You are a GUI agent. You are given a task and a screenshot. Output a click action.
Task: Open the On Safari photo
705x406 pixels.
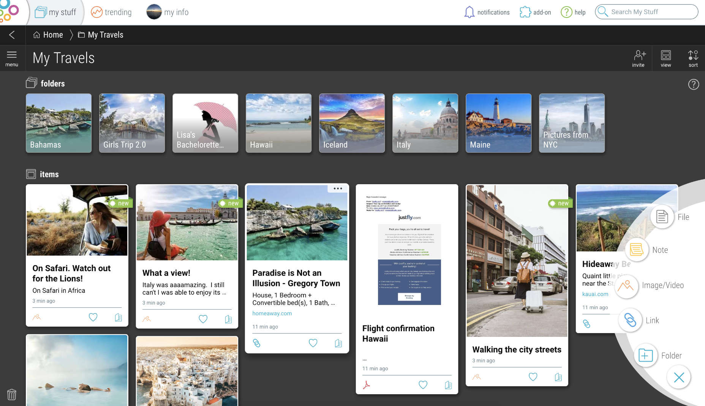[77, 220]
